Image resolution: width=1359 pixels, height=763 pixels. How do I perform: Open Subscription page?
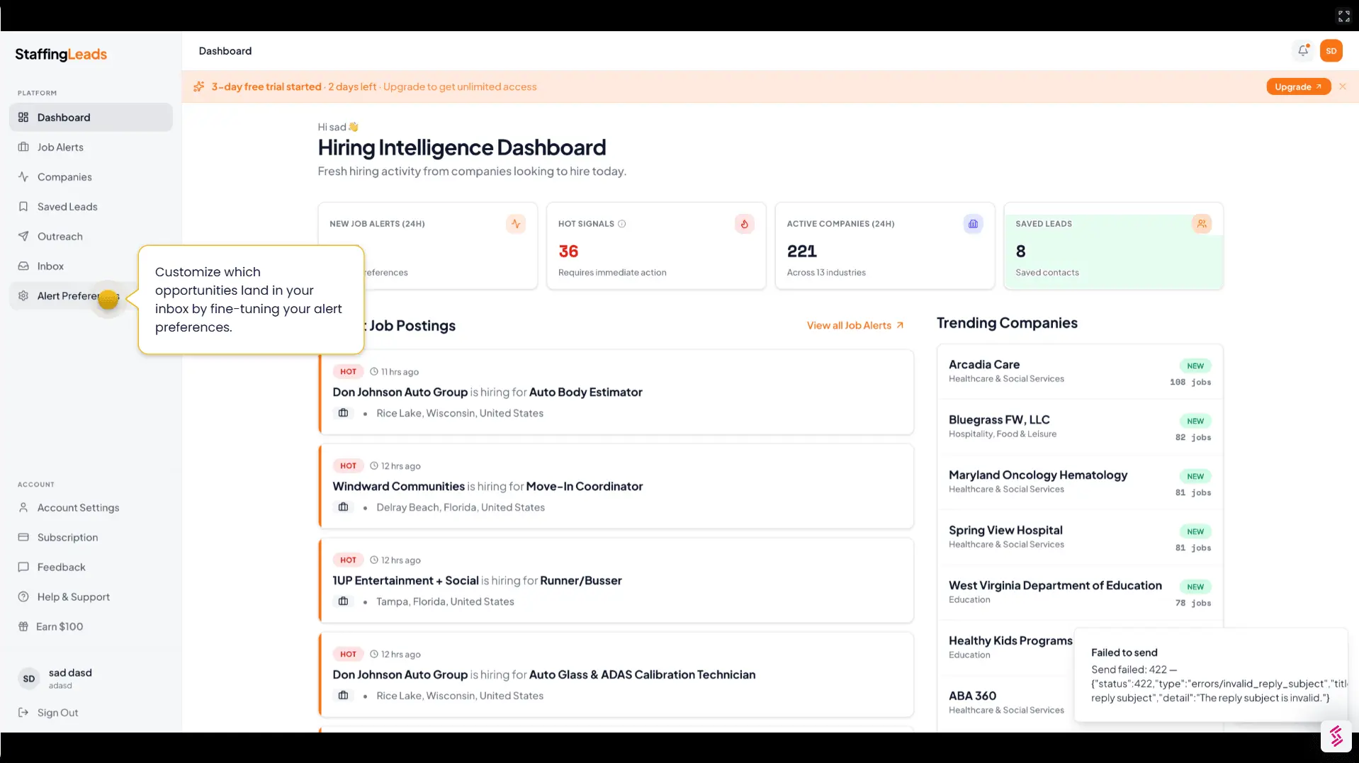click(91, 538)
